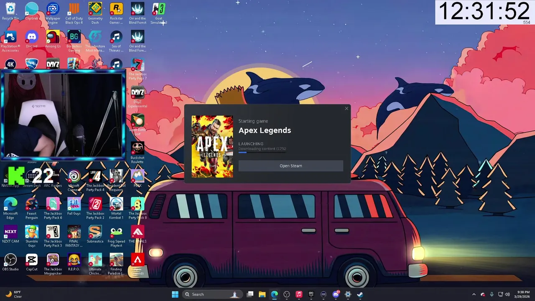535x301 pixels.
Task: Switch to OBS Studio on the taskbar
Action: pos(287,294)
